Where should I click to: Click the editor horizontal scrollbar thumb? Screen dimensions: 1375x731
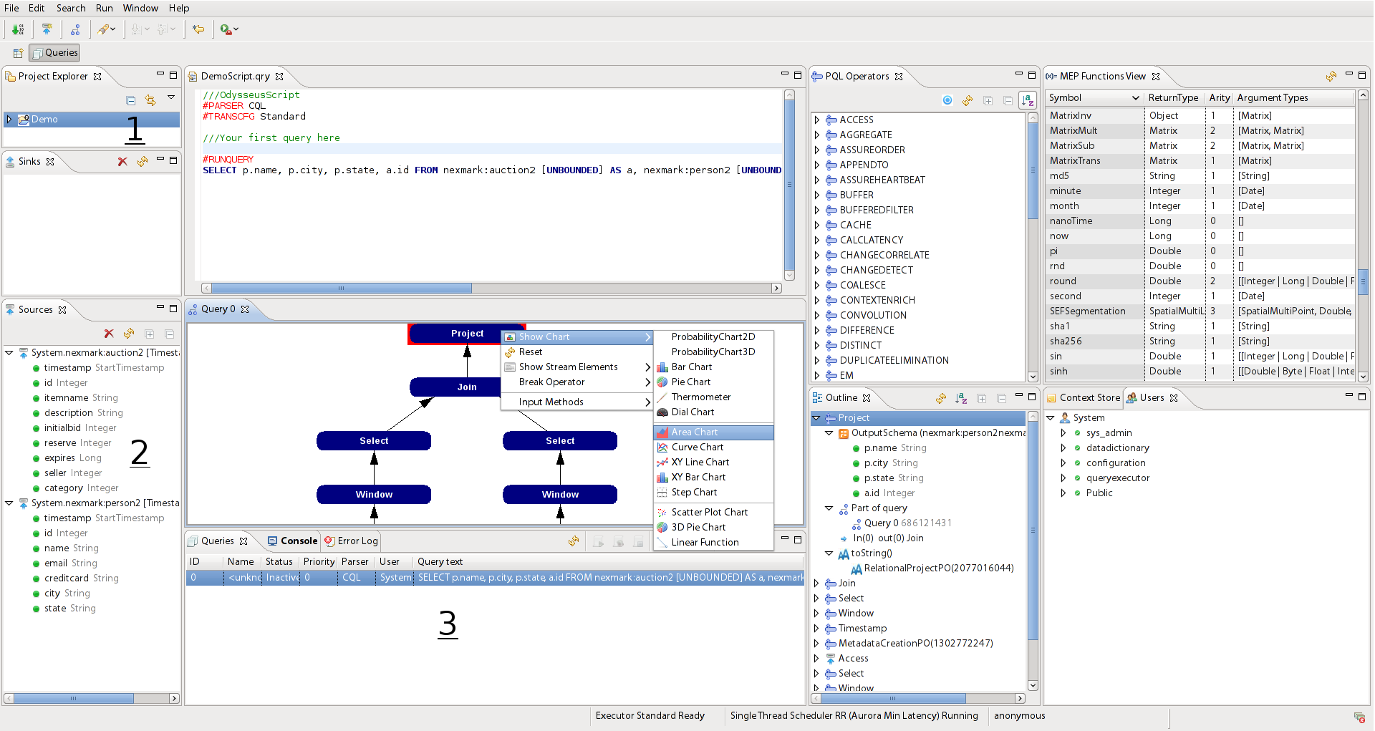point(341,289)
